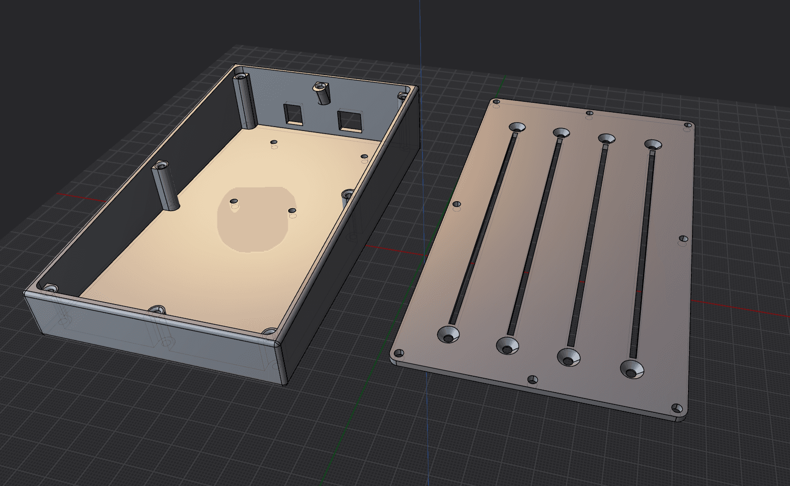
Task: Click the darker rounded patch on enclosure floor
Action: coord(256,219)
